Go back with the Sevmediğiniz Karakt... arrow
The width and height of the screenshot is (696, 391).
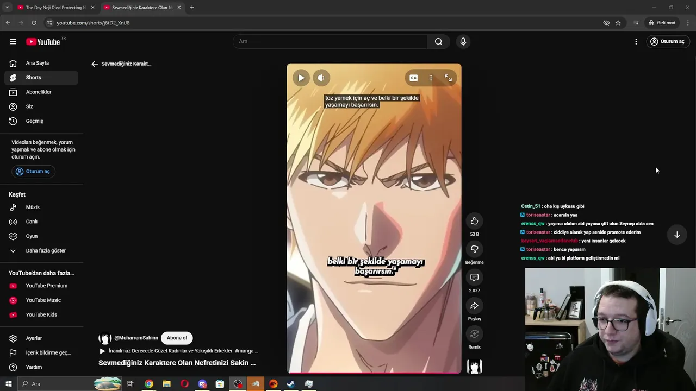(95, 64)
